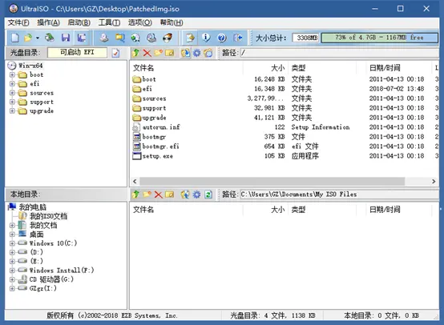Click the Open file folder icon in main toolbar
Image resolution: width=444 pixels, height=325 pixels.
click(x=28, y=38)
